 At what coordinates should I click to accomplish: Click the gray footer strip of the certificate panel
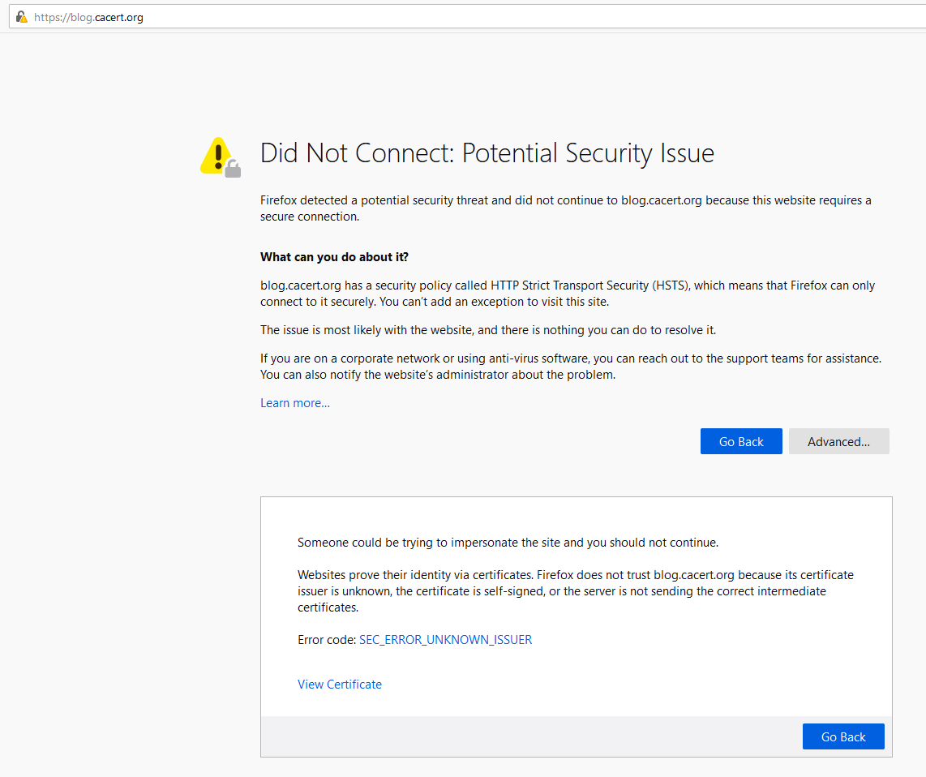pos(527,736)
